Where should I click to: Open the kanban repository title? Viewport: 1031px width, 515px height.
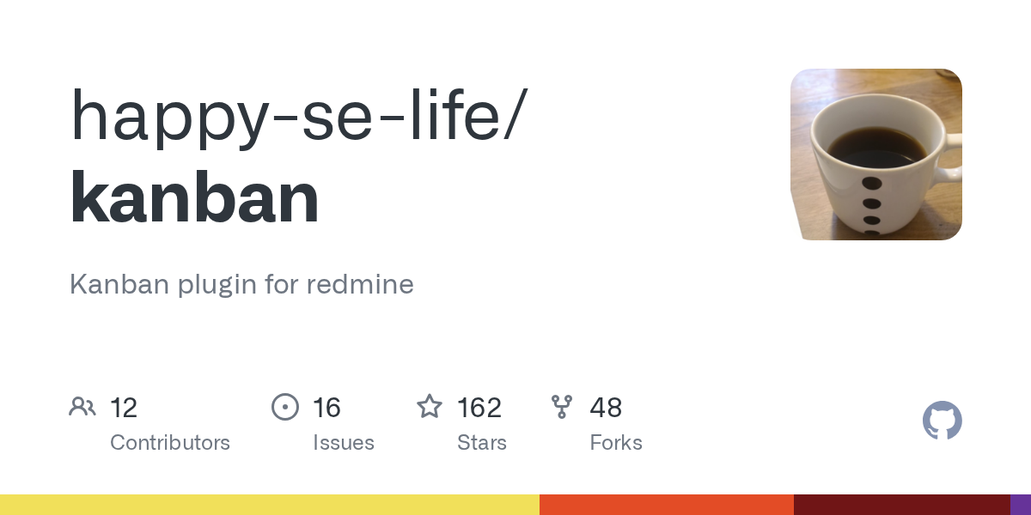[194, 198]
